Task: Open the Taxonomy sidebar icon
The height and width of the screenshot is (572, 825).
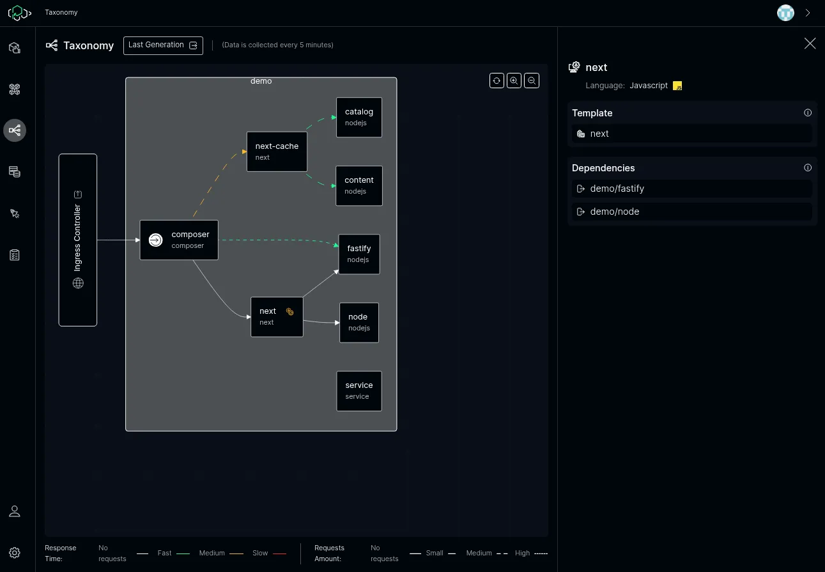Action: [15, 130]
